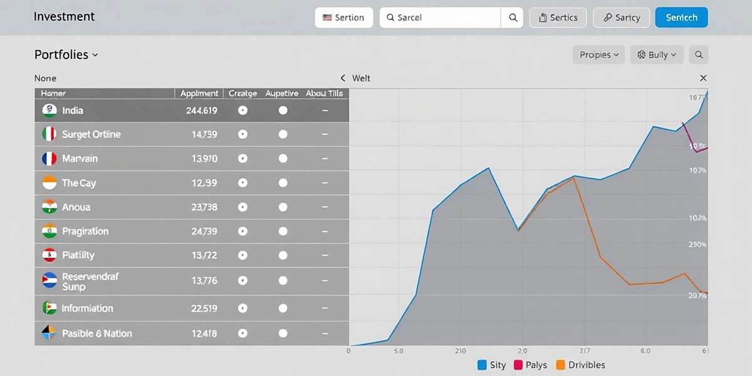This screenshot has width=752, height=376.
Task: Select the Aupetive radio for Pasible & Nation
Action: click(283, 333)
